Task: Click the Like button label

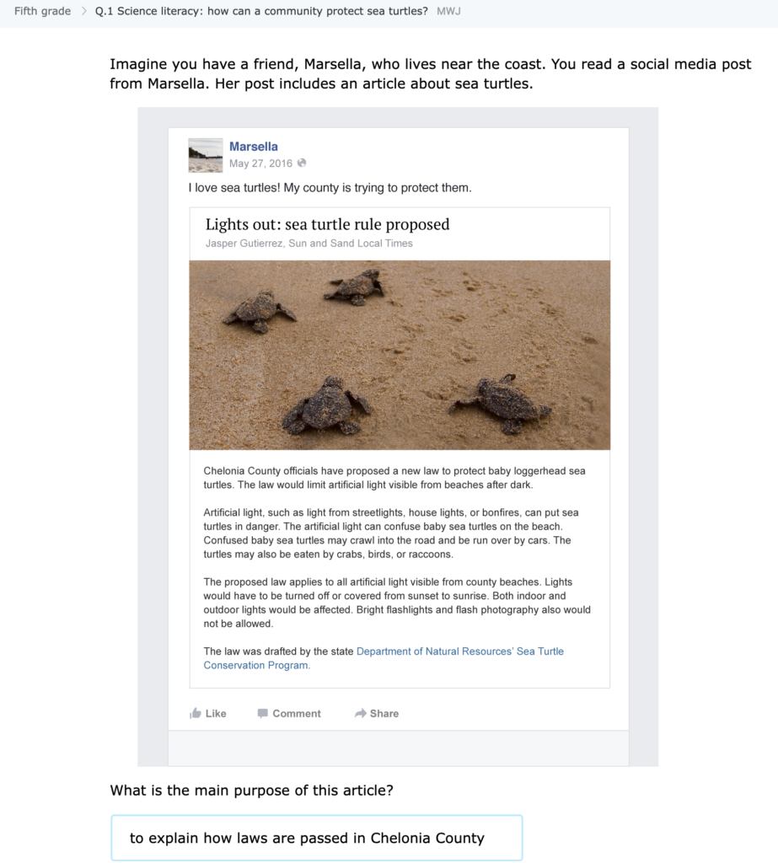Action: pos(216,713)
